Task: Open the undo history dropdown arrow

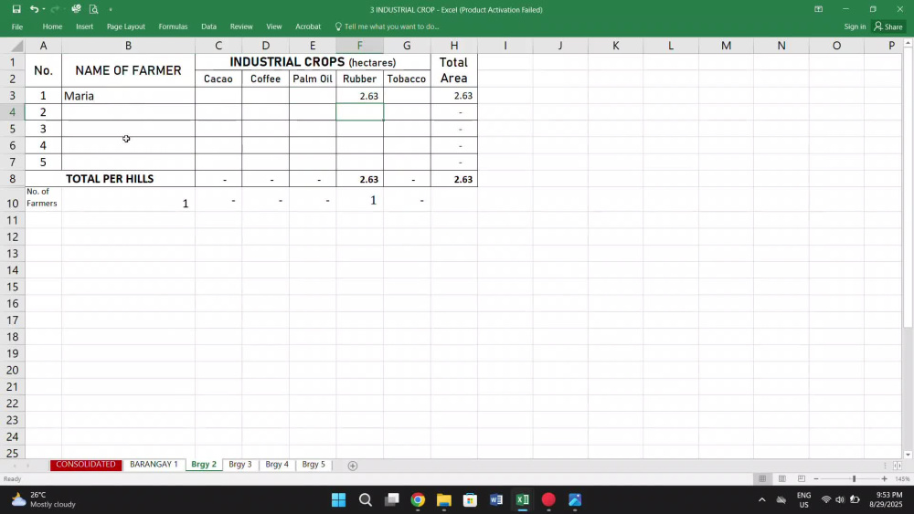Action: (44, 9)
